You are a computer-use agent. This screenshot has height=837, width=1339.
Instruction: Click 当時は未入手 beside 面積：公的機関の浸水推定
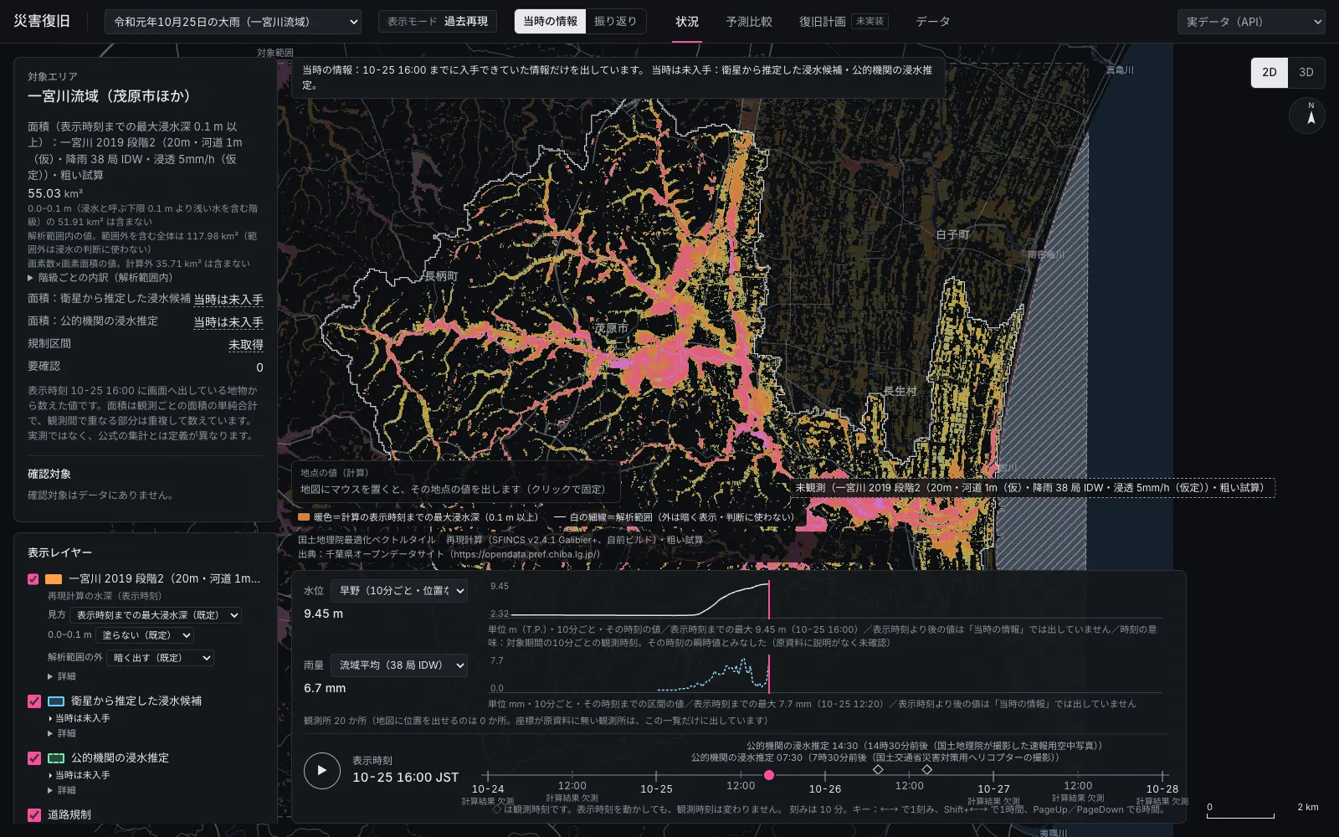[x=228, y=322]
